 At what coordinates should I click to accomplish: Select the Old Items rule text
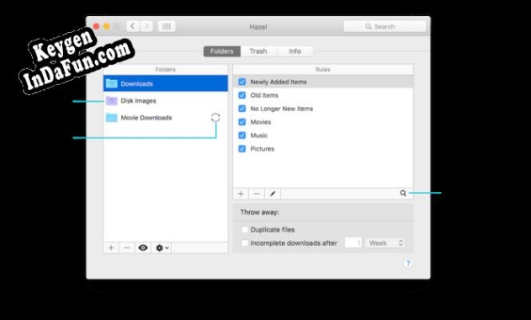[264, 95]
